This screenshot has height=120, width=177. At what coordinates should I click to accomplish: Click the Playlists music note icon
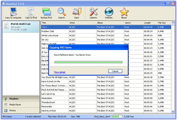click(x=6, y=99)
